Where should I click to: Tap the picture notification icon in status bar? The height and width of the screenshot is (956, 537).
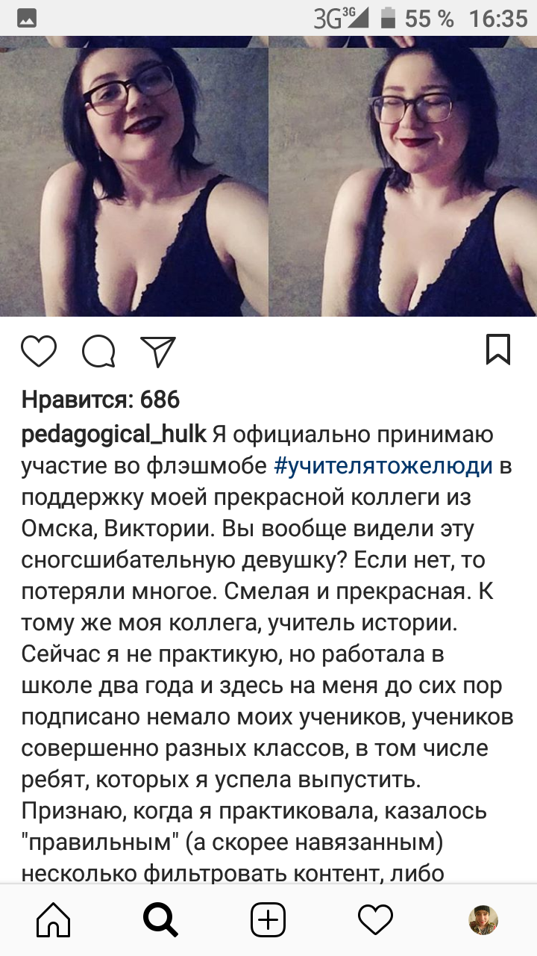(27, 19)
